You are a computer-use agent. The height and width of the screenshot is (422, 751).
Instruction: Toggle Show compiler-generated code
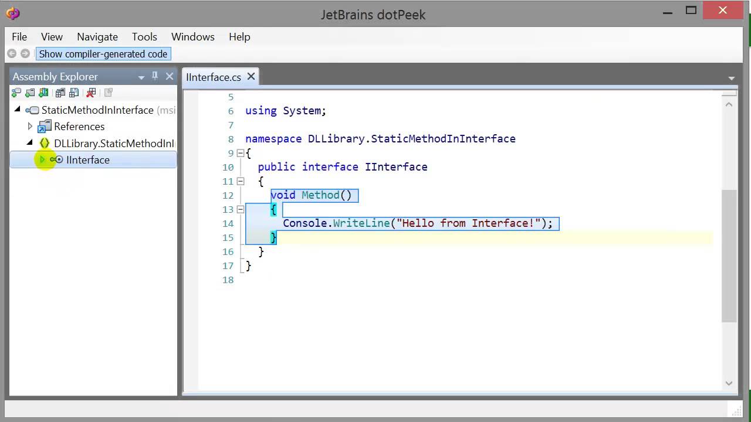coord(103,54)
